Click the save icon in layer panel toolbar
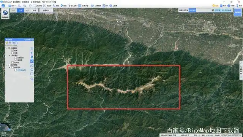 10,43
